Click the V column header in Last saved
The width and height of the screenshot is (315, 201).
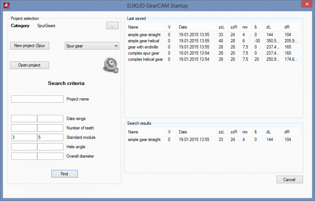point(171,27)
